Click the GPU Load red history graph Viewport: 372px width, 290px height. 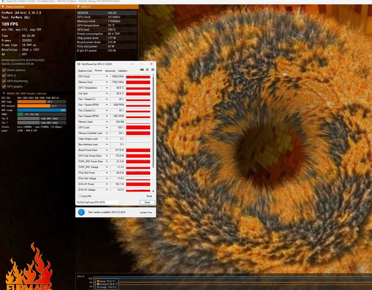pyautogui.click(x=138, y=127)
